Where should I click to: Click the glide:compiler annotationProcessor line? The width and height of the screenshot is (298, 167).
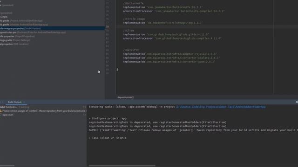click(172, 39)
